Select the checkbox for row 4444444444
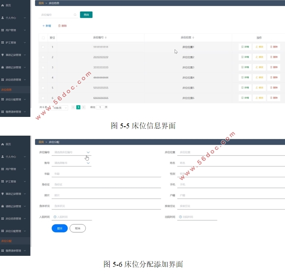This screenshot has height=277, width=285. (43, 77)
